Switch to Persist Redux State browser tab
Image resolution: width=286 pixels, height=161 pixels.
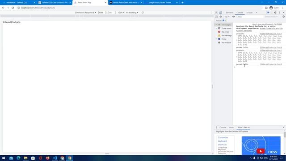click(126, 3)
